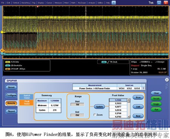Click the cyan channel 2 ground marker
This screenshot has height=139, width=170.
[x=2, y=54]
